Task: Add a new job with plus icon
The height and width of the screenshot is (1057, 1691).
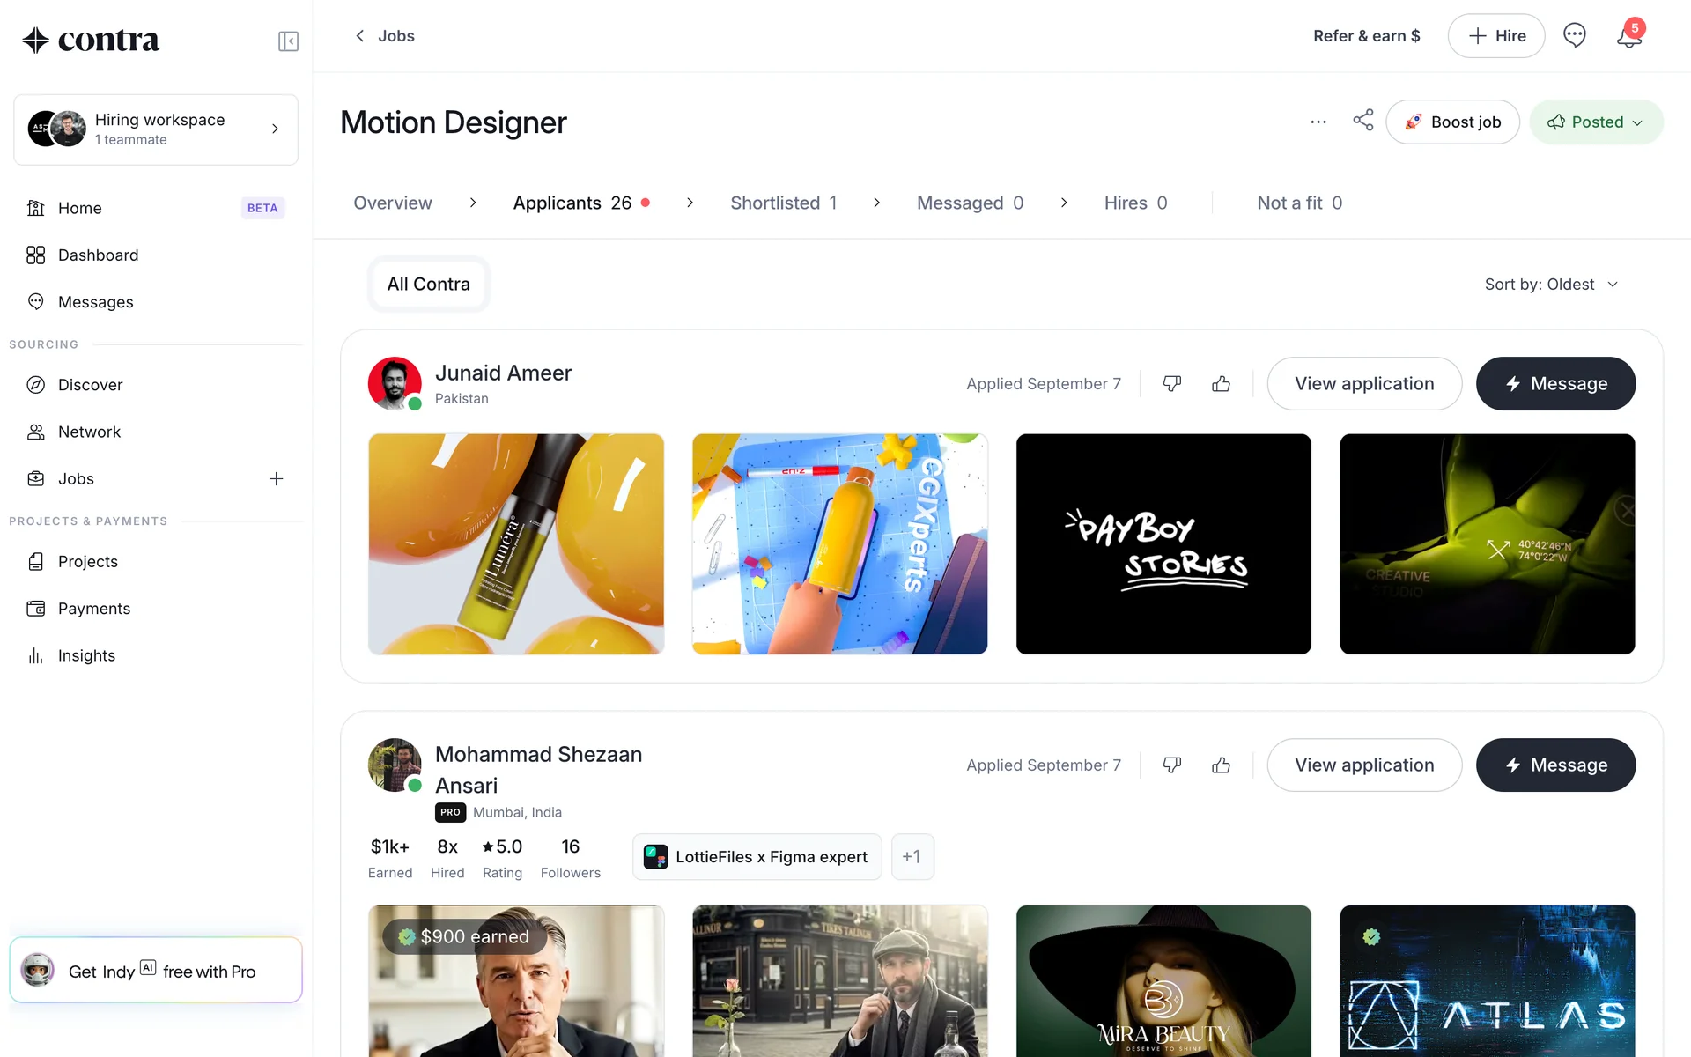Action: 276,478
